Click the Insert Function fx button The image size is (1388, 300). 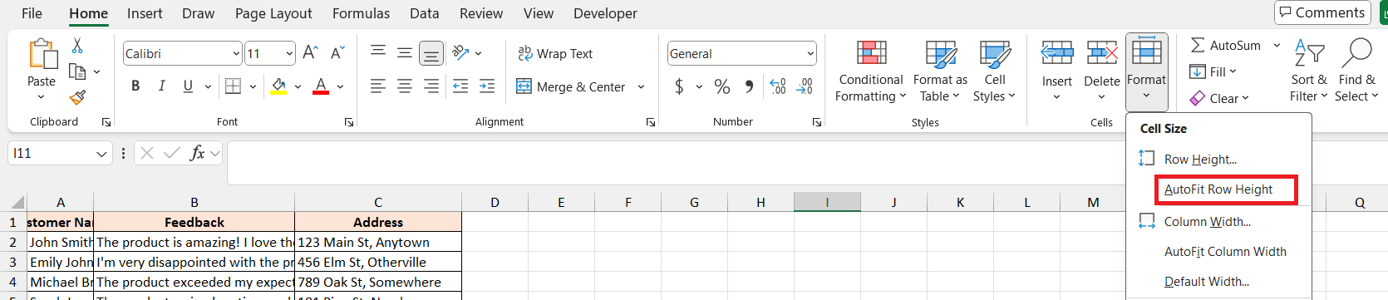point(198,153)
